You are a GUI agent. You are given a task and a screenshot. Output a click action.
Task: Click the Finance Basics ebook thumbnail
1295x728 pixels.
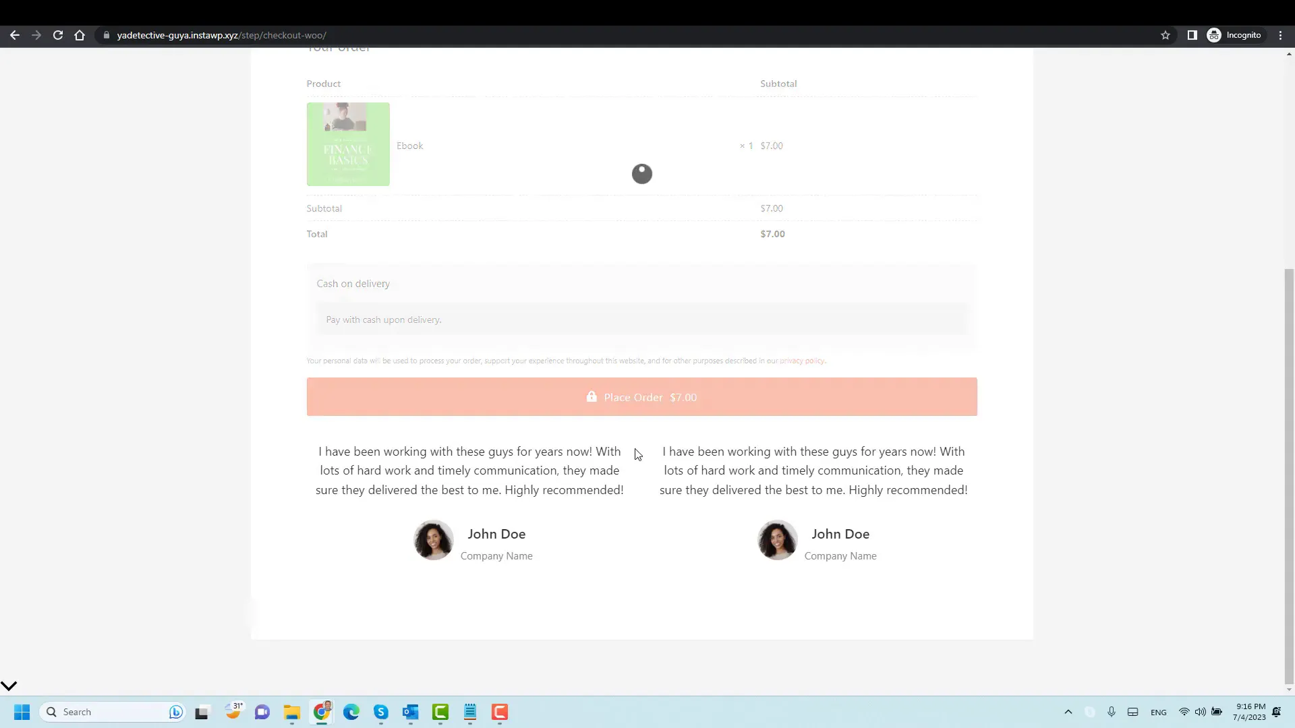click(348, 145)
